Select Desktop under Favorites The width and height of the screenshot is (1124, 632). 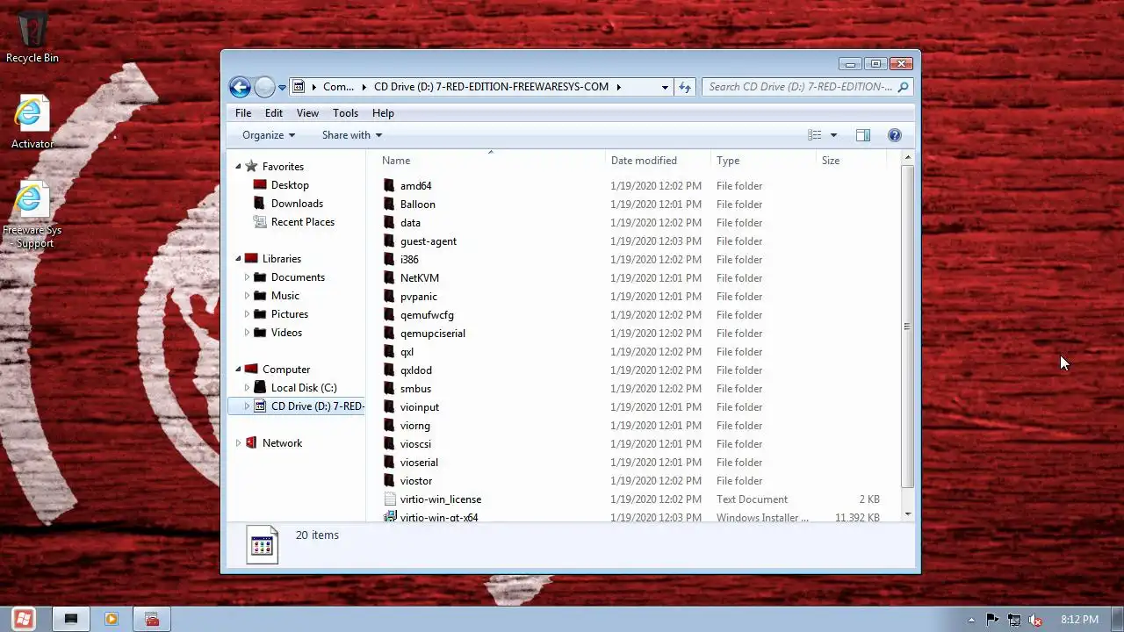pyautogui.click(x=290, y=184)
